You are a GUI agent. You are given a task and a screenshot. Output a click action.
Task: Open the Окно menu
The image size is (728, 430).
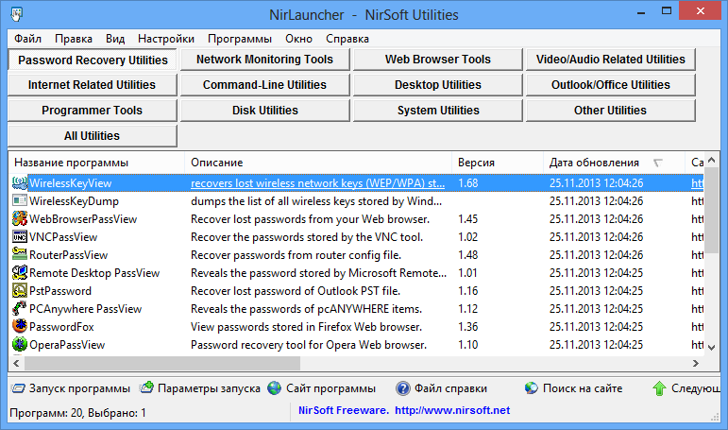298,39
